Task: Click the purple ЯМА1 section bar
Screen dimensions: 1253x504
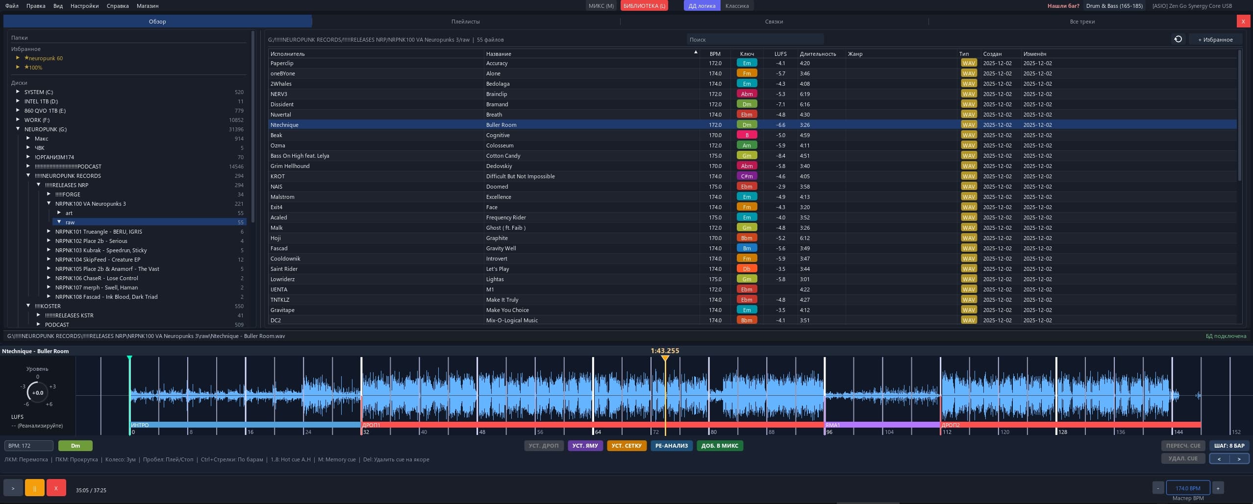Action: pos(882,425)
